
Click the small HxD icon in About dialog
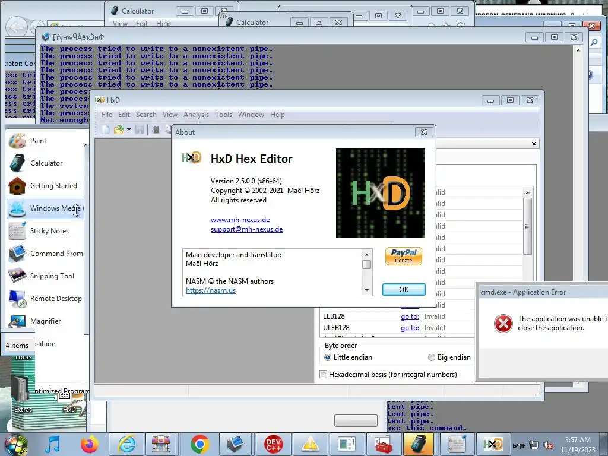click(x=192, y=157)
